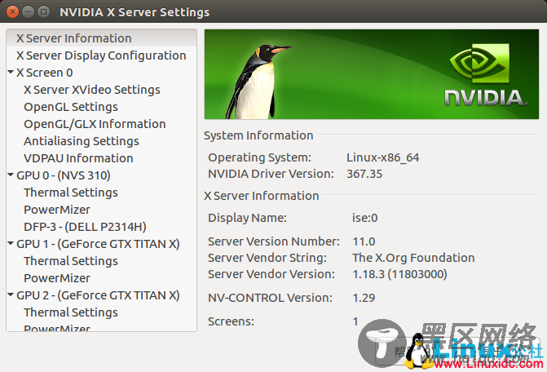Click the Linux-x86_64 operating system value

click(382, 157)
